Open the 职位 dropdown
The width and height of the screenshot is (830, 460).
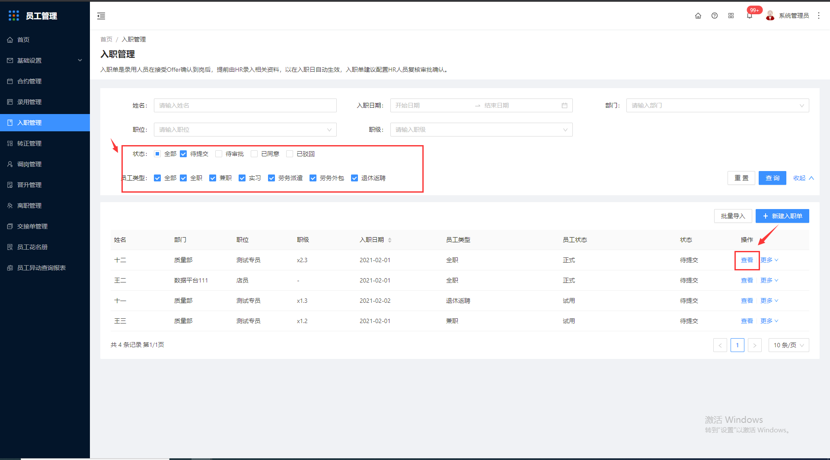click(x=245, y=130)
